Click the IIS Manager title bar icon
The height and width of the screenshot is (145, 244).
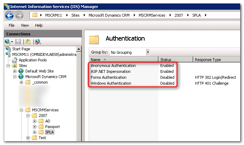tap(7, 6)
